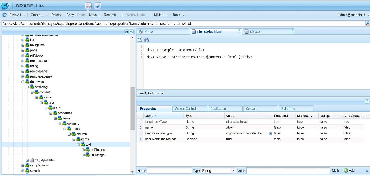
Task: Collapse the tree panel with double-arrow icon
Action: (x=131, y=31)
